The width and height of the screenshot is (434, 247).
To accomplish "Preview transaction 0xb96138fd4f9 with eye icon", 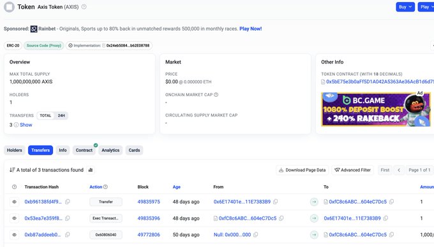I will click(15, 202).
